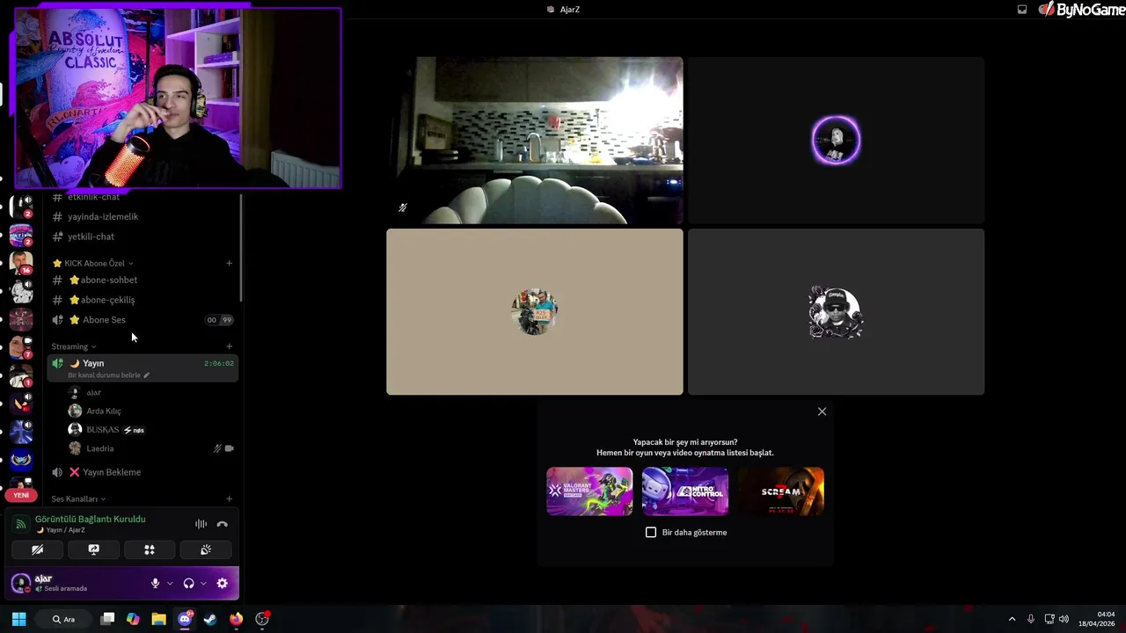Open user settings gear

[222, 583]
